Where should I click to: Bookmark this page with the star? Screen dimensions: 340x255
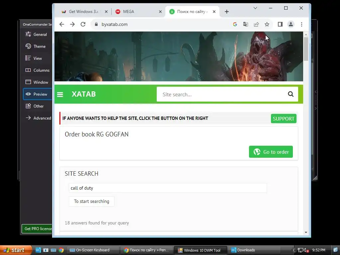pyautogui.click(x=267, y=24)
